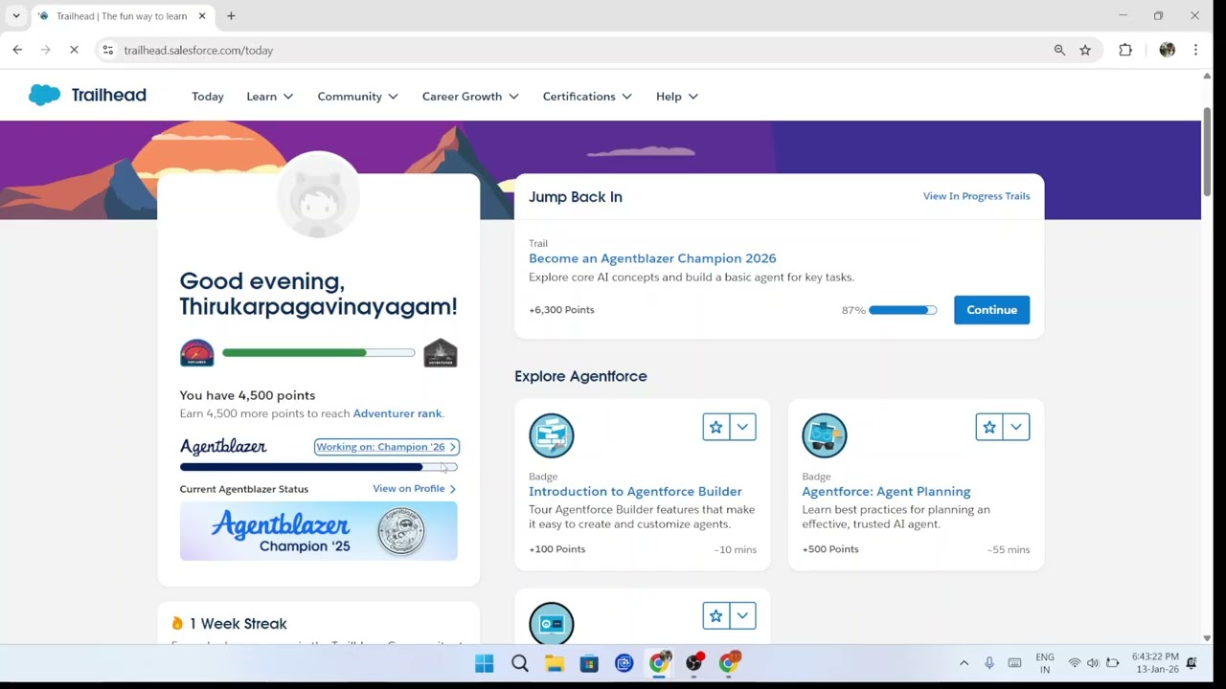
Task: Go to the Today menu item
Action: click(208, 97)
